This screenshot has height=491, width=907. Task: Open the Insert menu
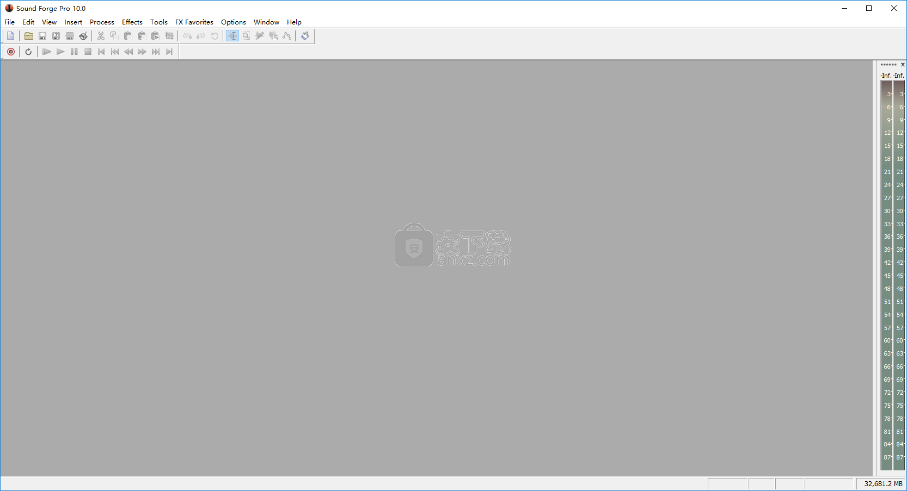[x=73, y=22]
